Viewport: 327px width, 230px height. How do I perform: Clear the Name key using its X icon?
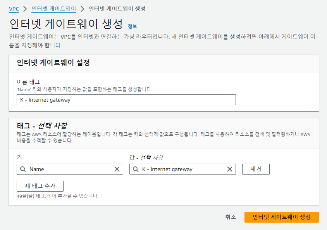tap(117, 169)
